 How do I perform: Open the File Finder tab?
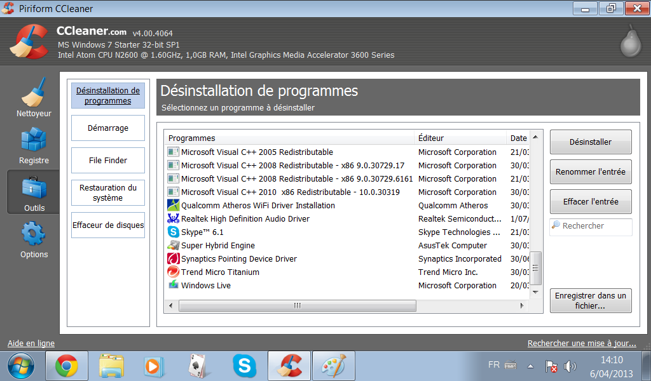tap(108, 161)
